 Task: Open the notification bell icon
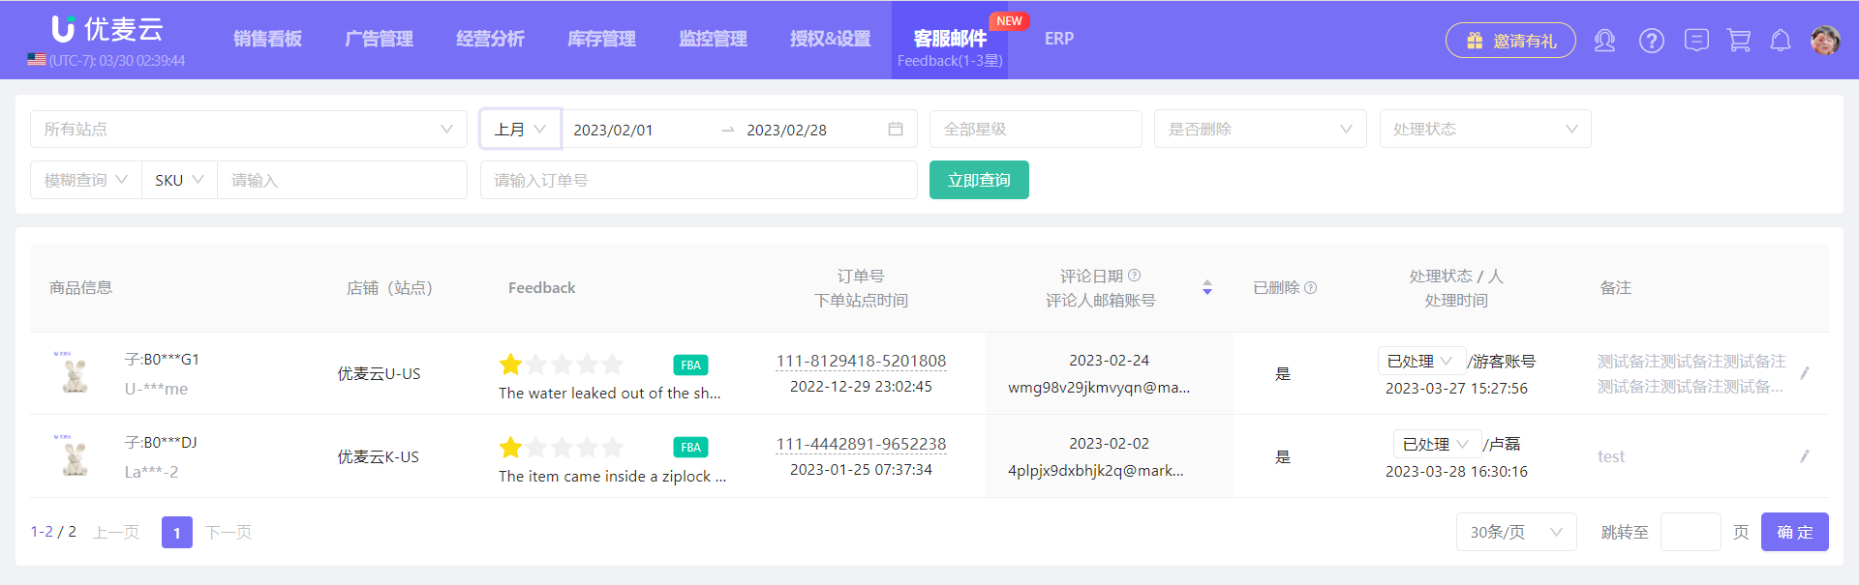(1780, 41)
